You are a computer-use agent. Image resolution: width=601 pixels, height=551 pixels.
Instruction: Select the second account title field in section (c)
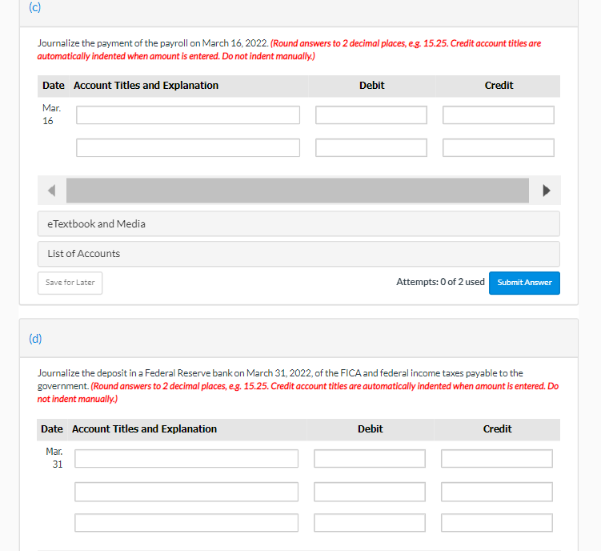pos(188,147)
